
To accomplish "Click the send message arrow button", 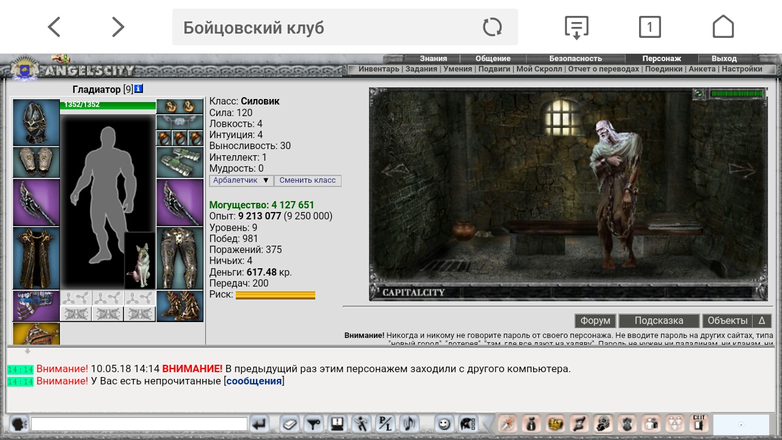I will coord(260,424).
